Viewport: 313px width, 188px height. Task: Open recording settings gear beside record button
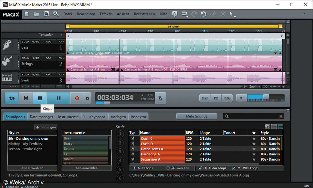87,98
